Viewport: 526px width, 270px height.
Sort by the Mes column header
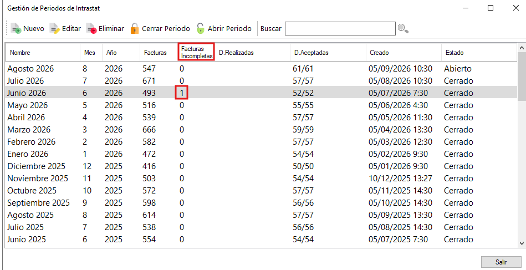pyautogui.click(x=91, y=53)
